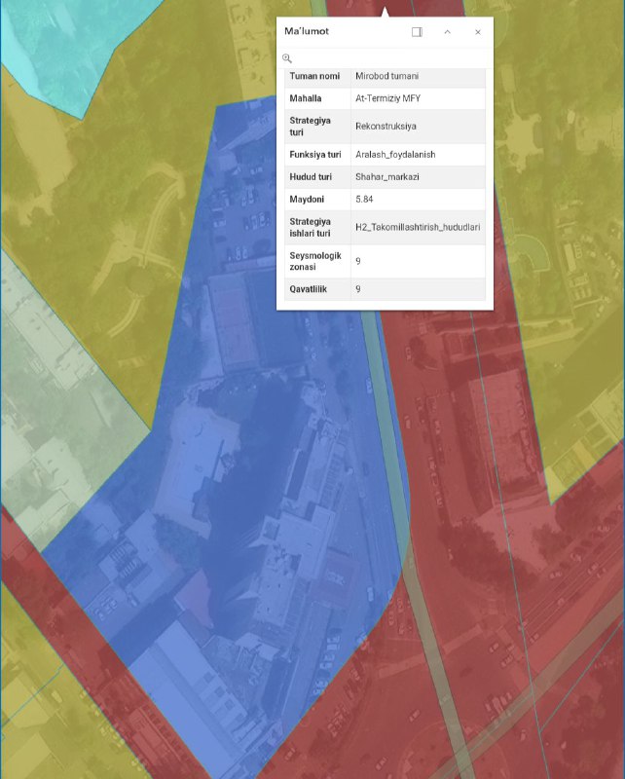Select the Qavatlilik value 9
Image resolution: width=625 pixels, height=779 pixels.
pyautogui.click(x=358, y=289)
